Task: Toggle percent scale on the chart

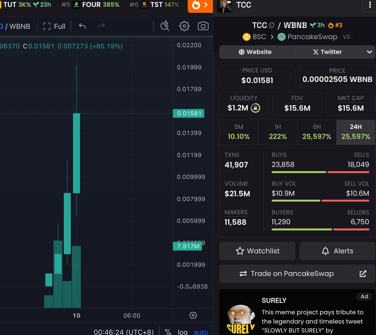Action: point(168,332)
